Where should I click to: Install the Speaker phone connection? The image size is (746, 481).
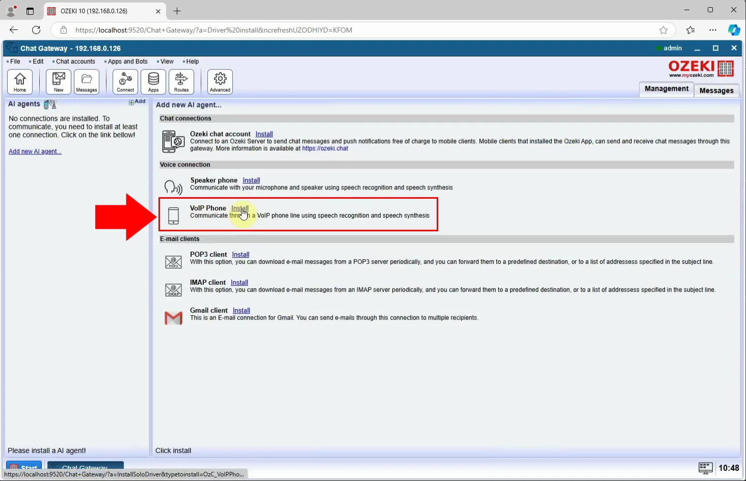point(251,180)
